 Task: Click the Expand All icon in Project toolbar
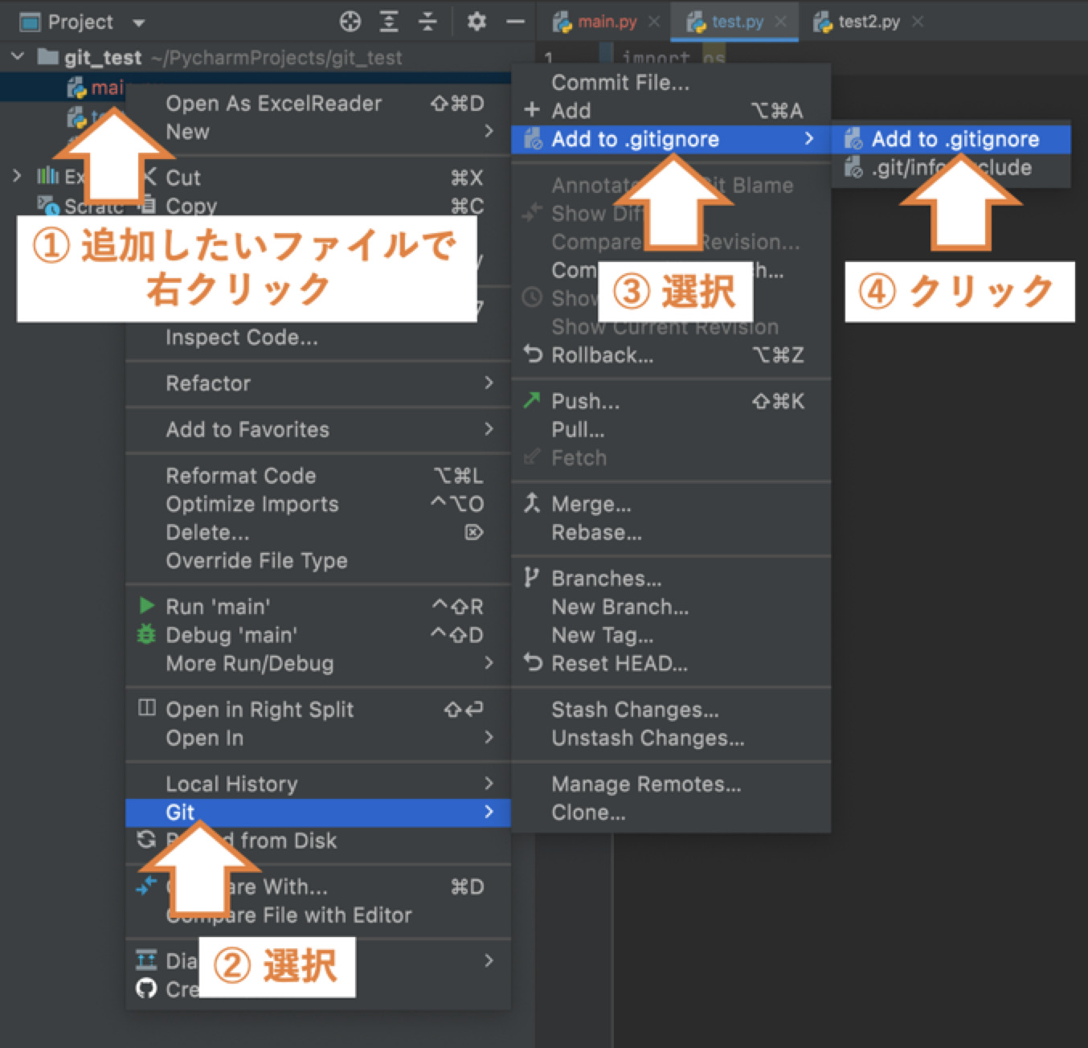click(390, 22)
